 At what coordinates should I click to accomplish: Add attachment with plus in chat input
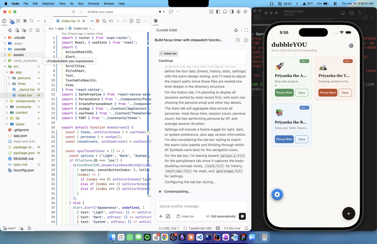pos(161,216)
